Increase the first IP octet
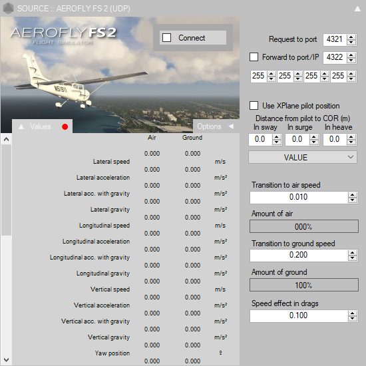366x366 pixels. (x=272, y=73)
